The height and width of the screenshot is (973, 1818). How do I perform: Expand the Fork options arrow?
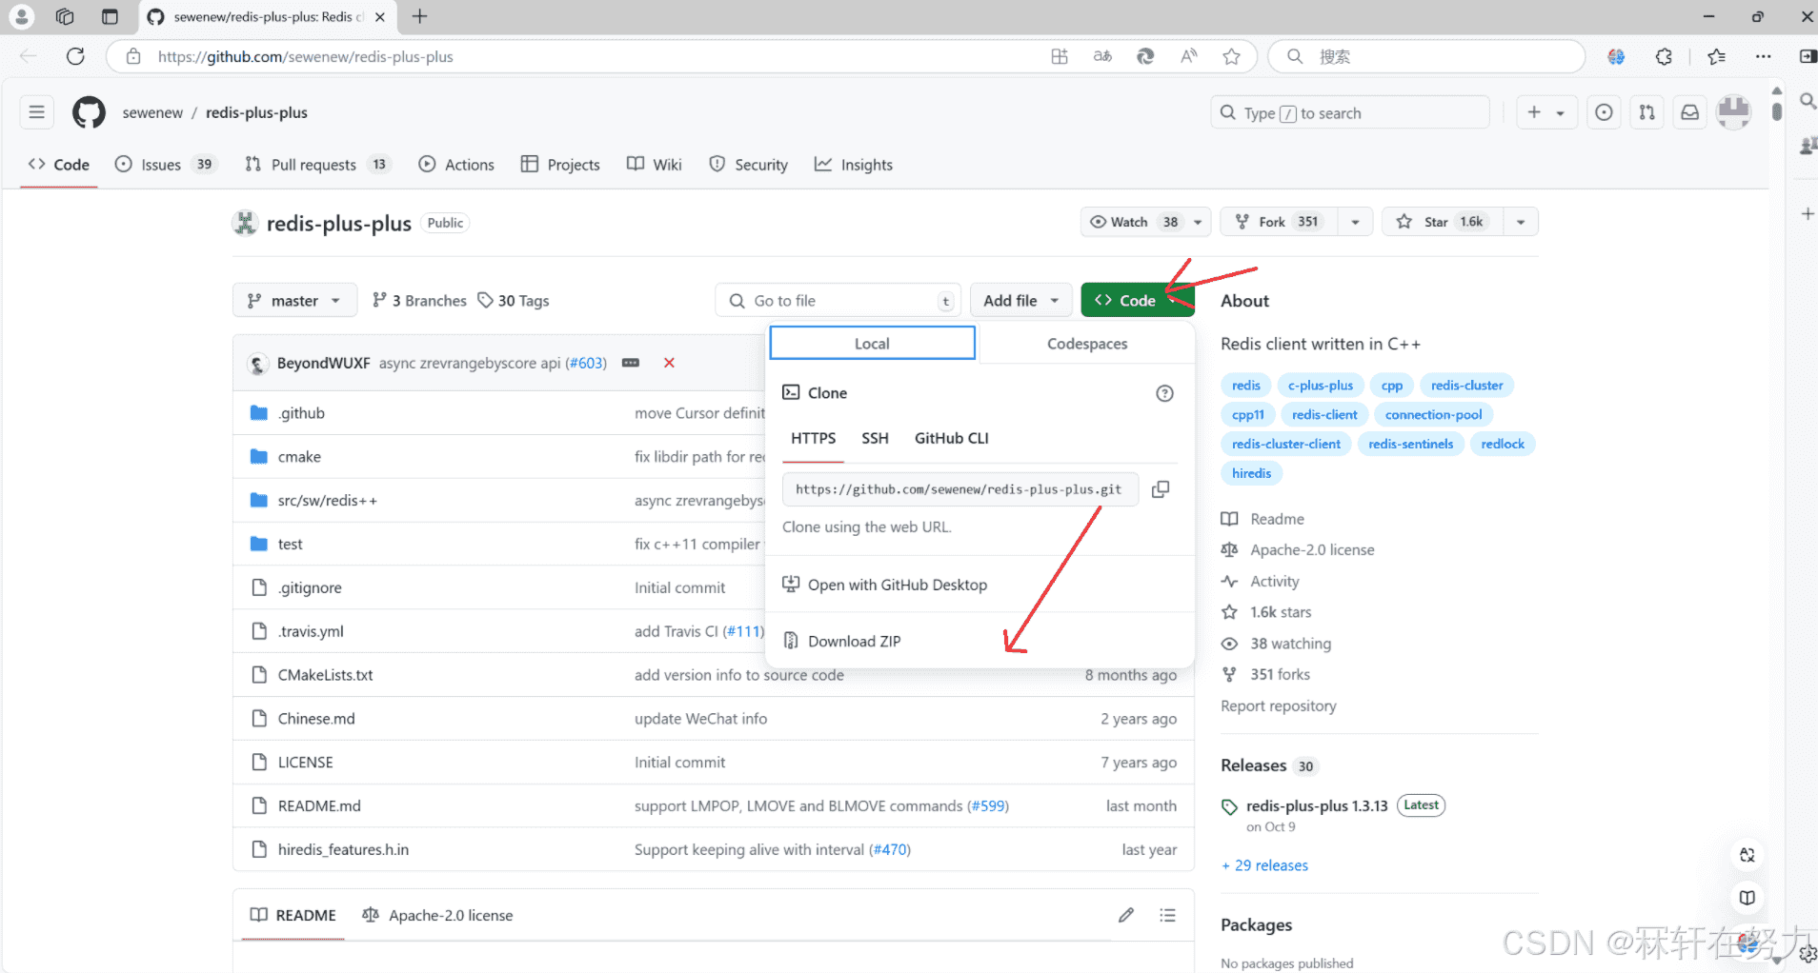tap(1355, 222)
